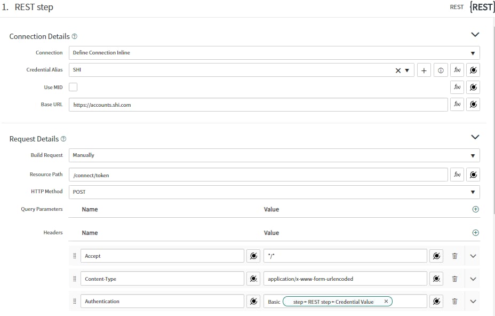Open the data pill picker for Content-Type value
This screenshot has height=316, width=495.
point(436,278)
